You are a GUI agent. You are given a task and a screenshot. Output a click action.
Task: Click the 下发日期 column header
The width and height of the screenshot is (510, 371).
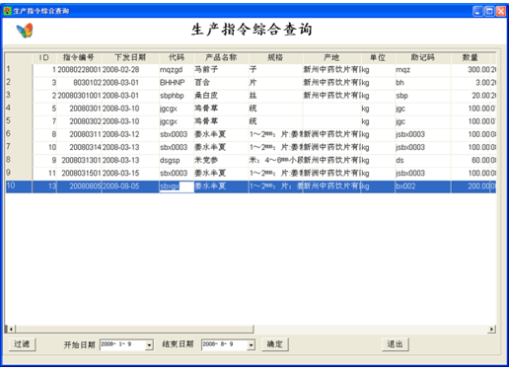(x=130, y=57)
